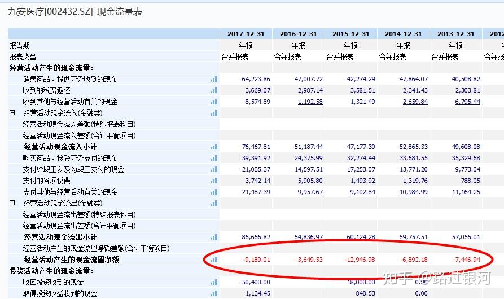Click chart icon for 销售商品、提供劳务收到的现金
The height and width of the screenshot is (299, 504).
pos(214,79)
